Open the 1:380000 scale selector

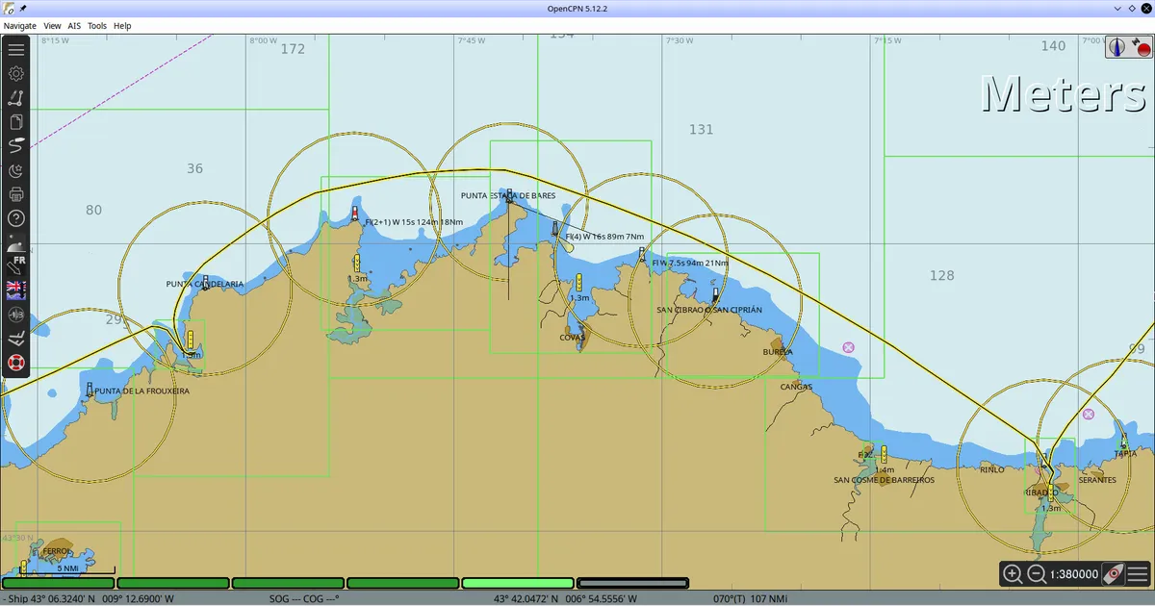(1073, 574)
